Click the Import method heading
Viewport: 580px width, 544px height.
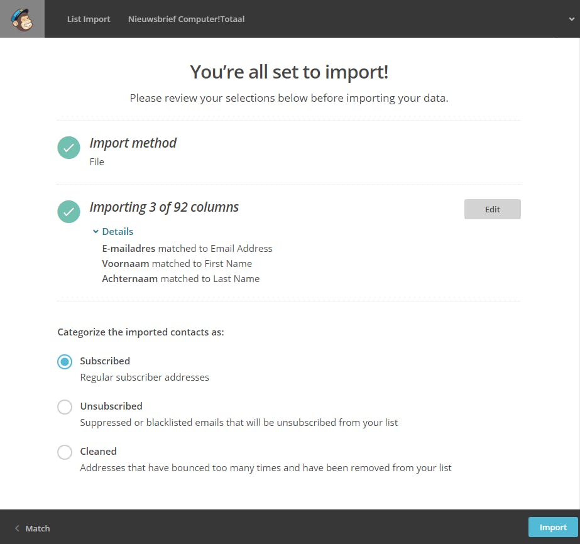point(133,143)
